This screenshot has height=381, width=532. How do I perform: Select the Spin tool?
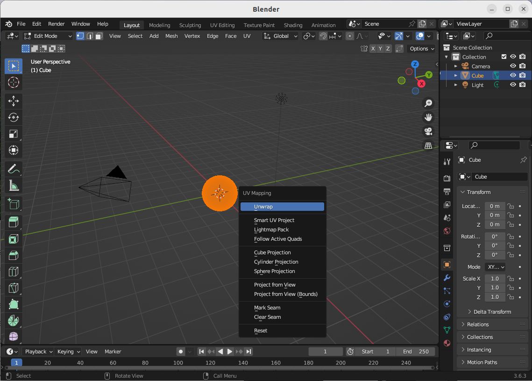click(14, 321)
